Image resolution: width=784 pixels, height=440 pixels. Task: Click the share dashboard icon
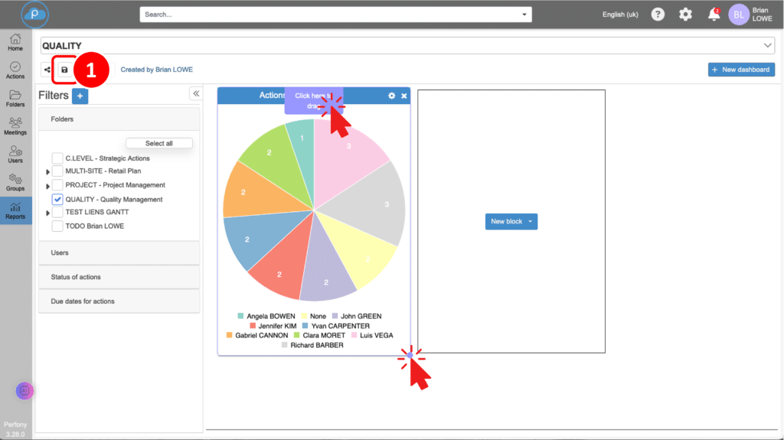pyautogui.click(x=47, y=70)
